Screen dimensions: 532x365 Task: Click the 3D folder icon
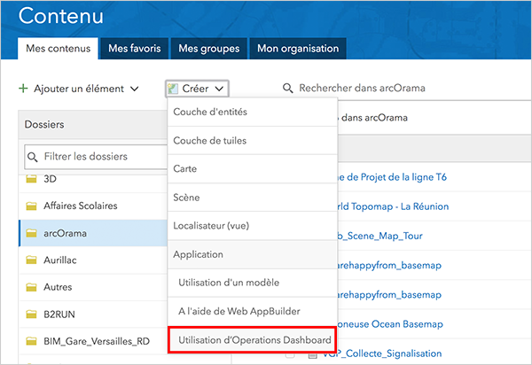coord(30,179)
